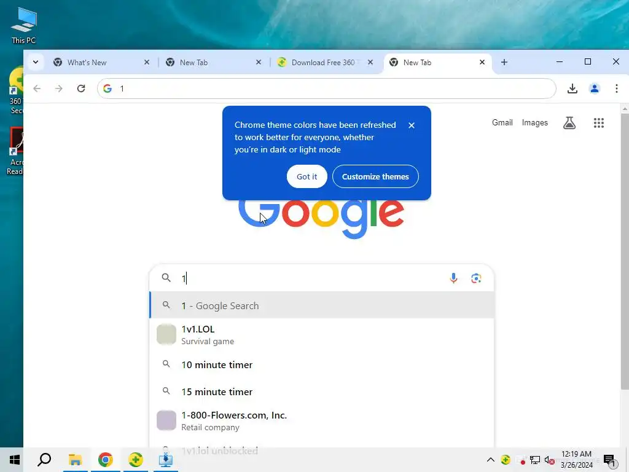Search by image with Lens icon
The image size is (629, 472).
point(476,278)
